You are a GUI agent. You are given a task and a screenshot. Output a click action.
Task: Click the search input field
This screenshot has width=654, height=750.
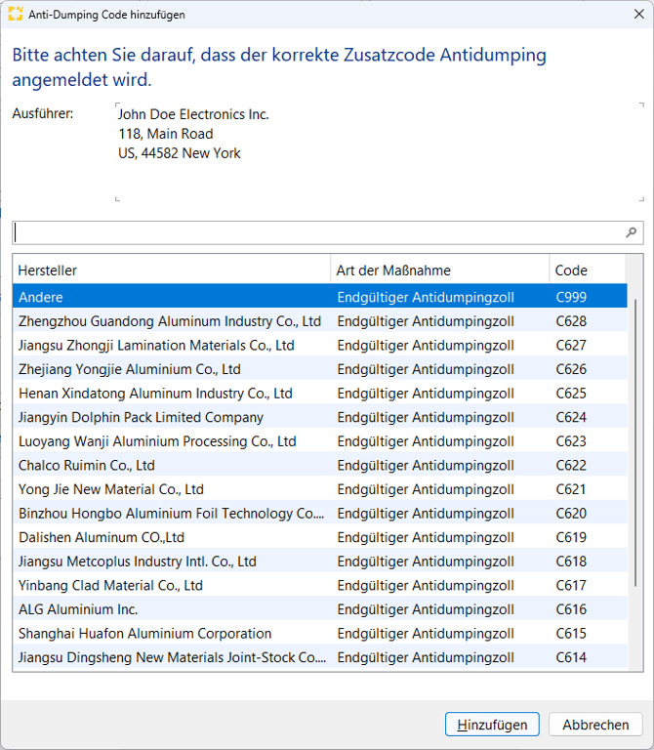click(x=327, y=233)
